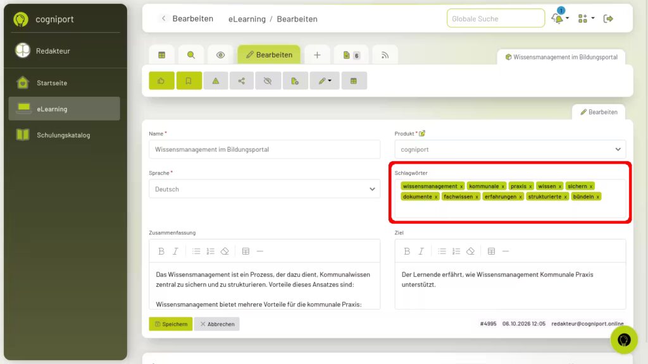Remove the praxis tag
The width and height of the screenshot is (648, 364).
pyautogui.click(x=530, y=186)
